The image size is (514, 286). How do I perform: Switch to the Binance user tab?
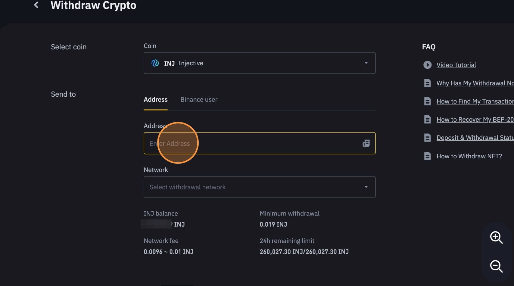tap(199, 100)
